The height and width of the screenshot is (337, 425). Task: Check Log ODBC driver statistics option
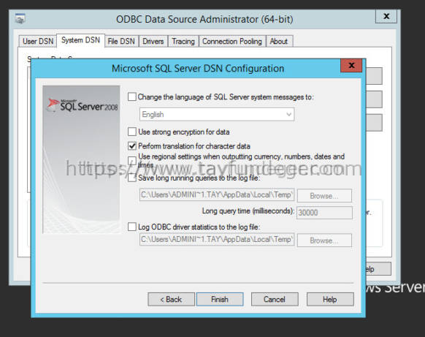[x=132, y=227]
